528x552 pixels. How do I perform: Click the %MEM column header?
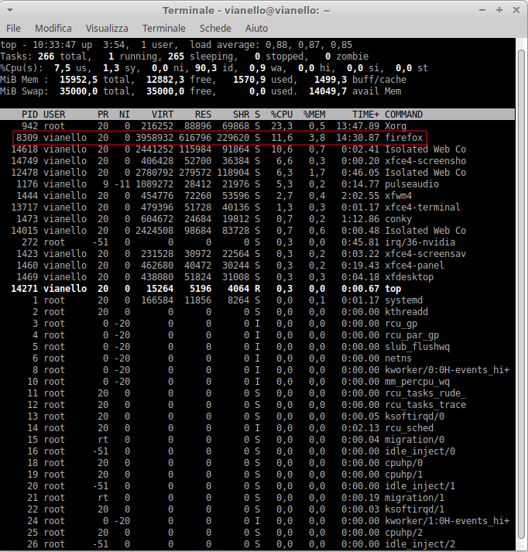click(x=314, y=115)
